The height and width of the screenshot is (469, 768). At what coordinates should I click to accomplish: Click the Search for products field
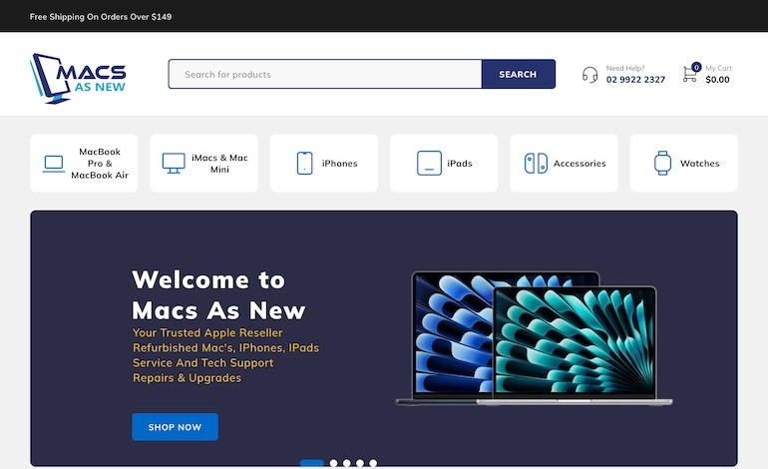(324, 75)
